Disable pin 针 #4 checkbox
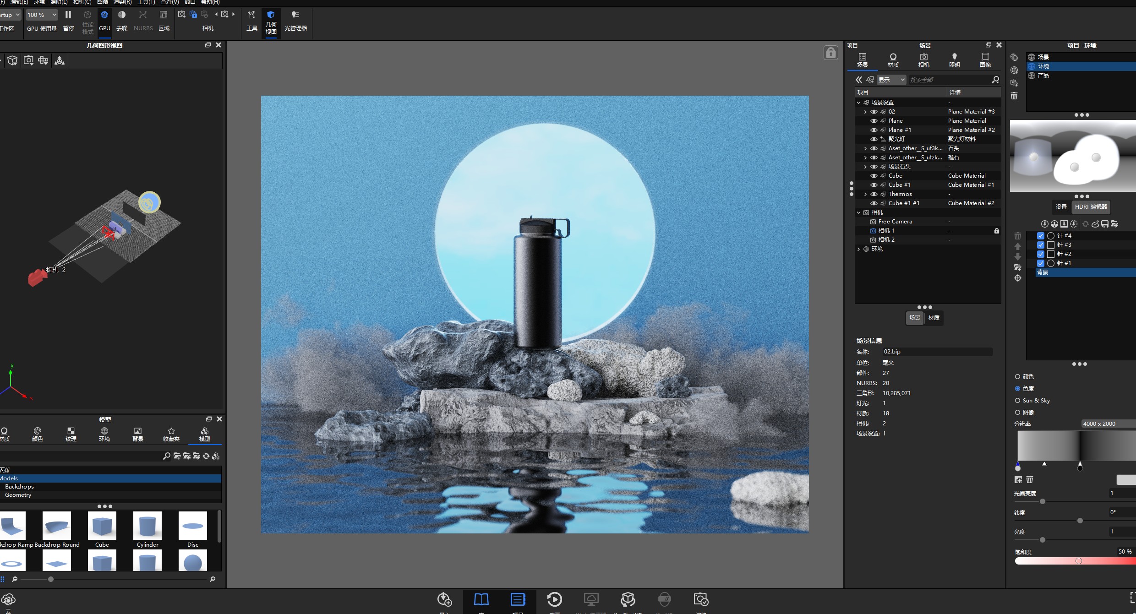This screenshot has height=614, width=1136. (1041, 236)
